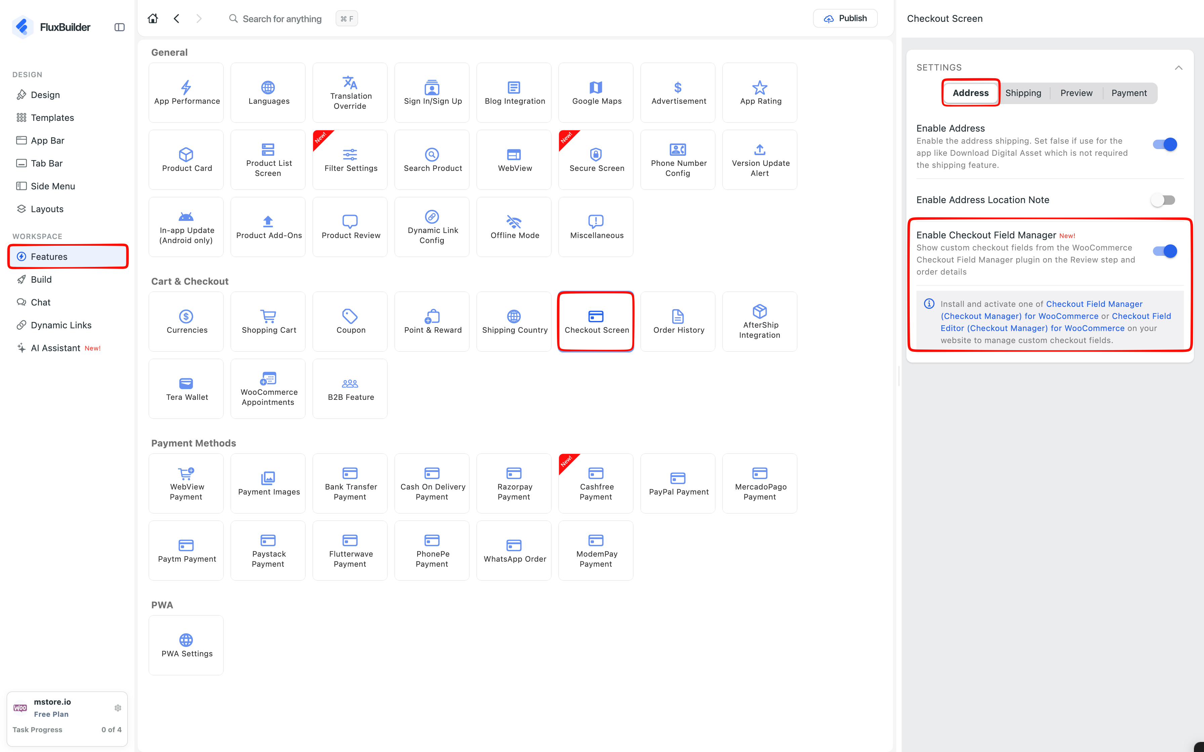Open WhatsApp Order card
Image resolution: width=1204 pixels, height=752 pixels.
pos(514,550)
